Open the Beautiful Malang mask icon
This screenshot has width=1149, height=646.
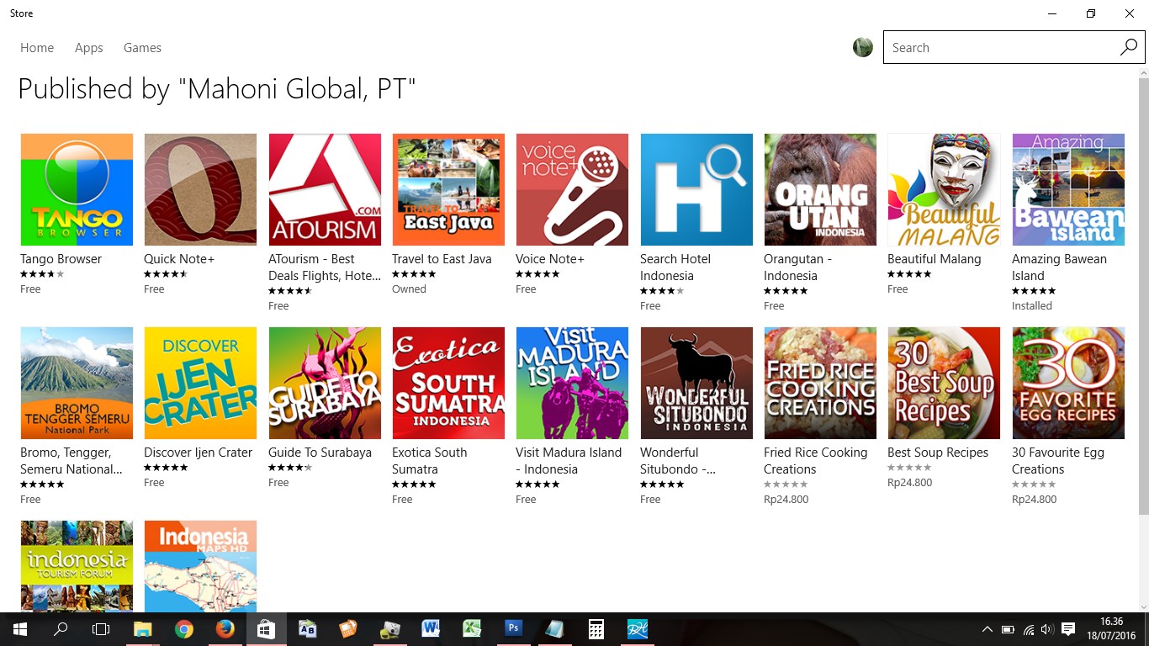pos(944,189)
